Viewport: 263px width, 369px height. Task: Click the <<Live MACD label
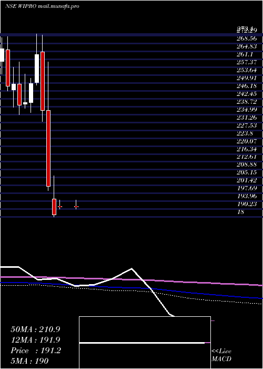tap(221, 355)
